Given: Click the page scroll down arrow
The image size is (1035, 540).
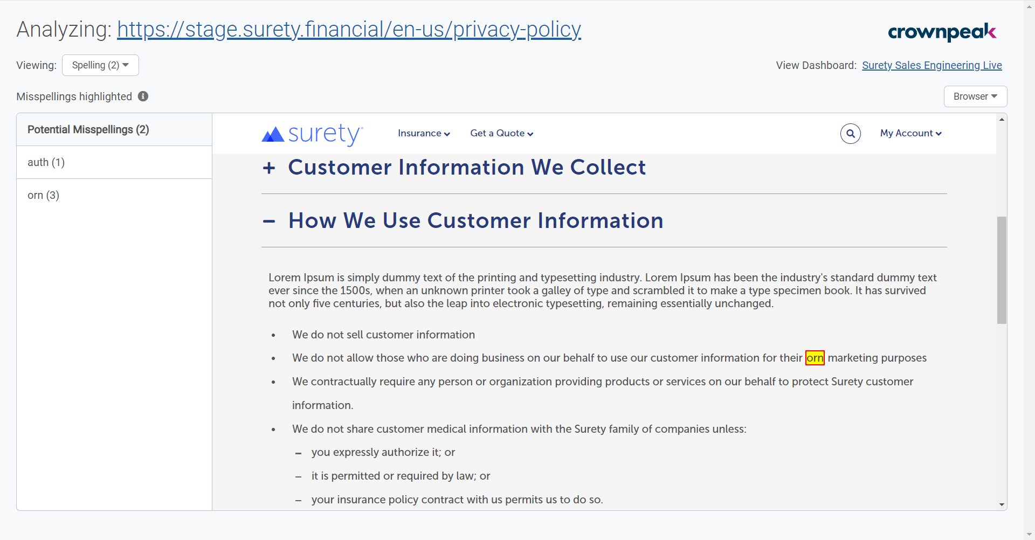Looking at the screenshot, I should pos(1002,504).
